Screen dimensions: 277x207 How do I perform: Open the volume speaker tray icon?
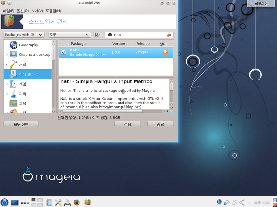pos(242,203)
